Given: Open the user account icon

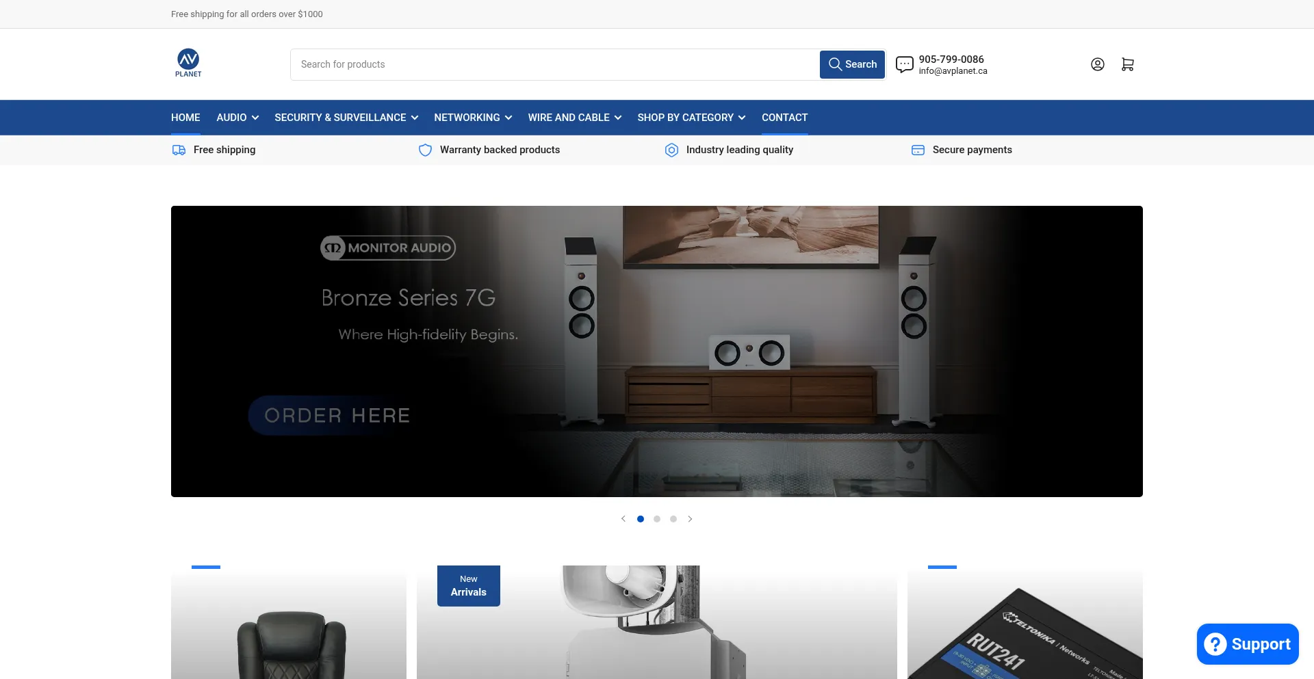Looking at the screenshot, I should tap(1097, 64).
